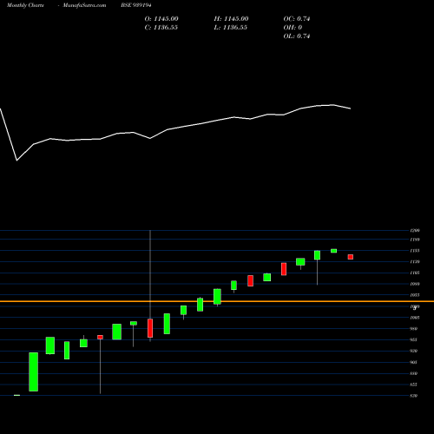Click the 'MunafaSutra.com' label
This screenshot has width=434, height=434.
pos(84,5)
